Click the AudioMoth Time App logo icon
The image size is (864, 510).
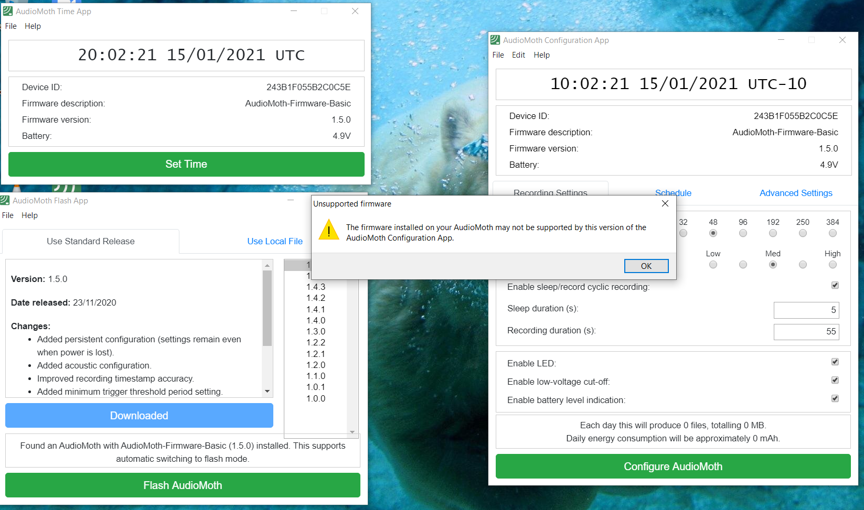pos(7,11)
